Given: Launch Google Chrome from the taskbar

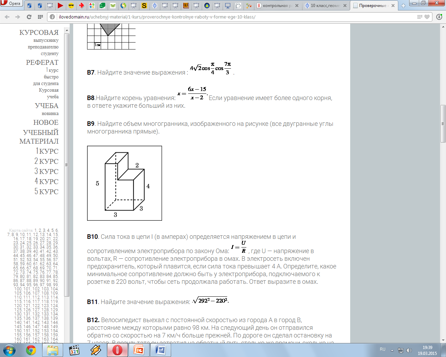Looking at the screenshot, I should point(31,350).
